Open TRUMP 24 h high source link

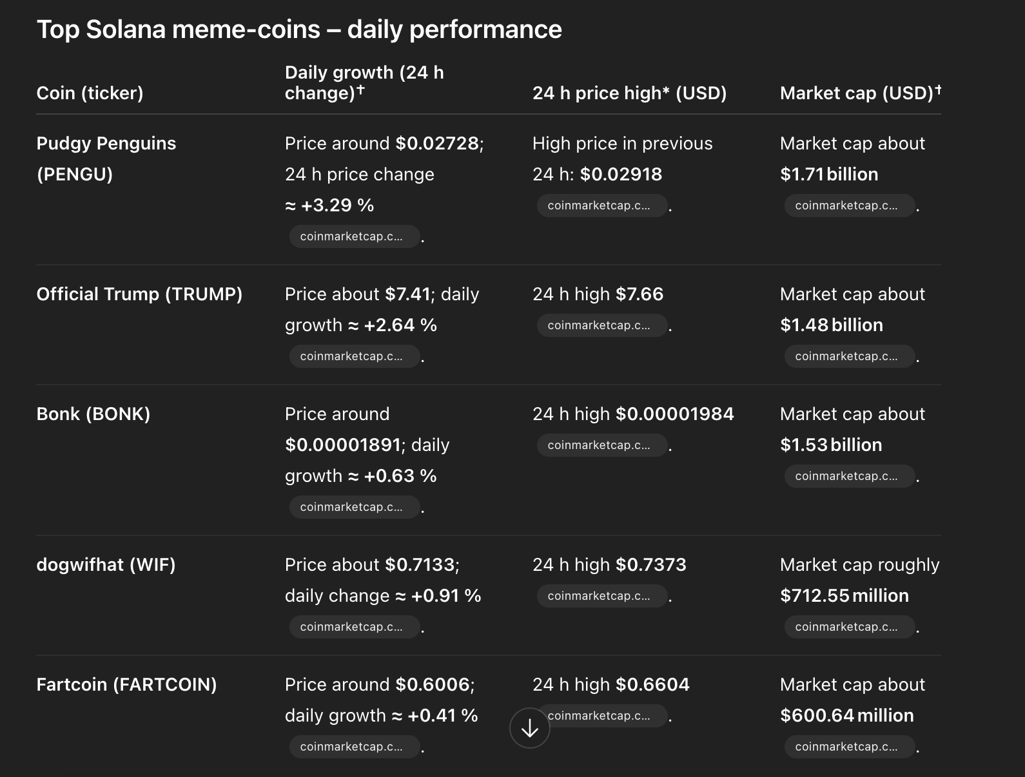coord(601,325)
